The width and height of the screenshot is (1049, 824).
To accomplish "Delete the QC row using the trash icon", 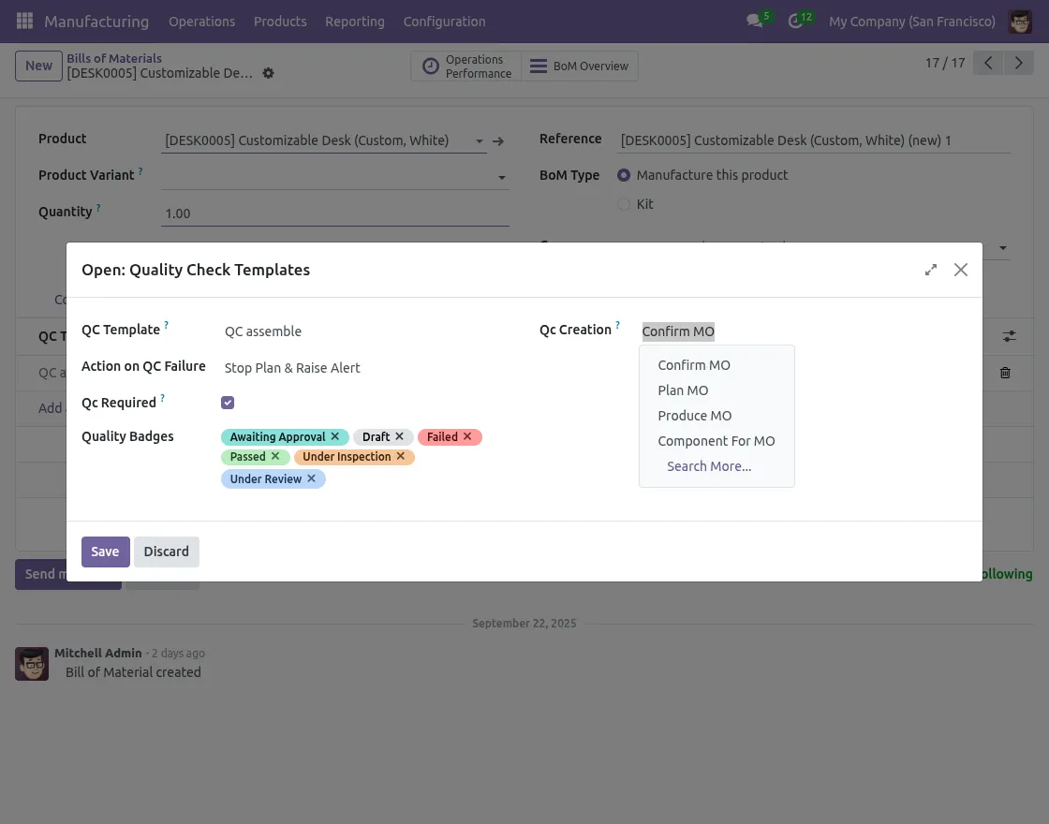I will coord(1005,373).
